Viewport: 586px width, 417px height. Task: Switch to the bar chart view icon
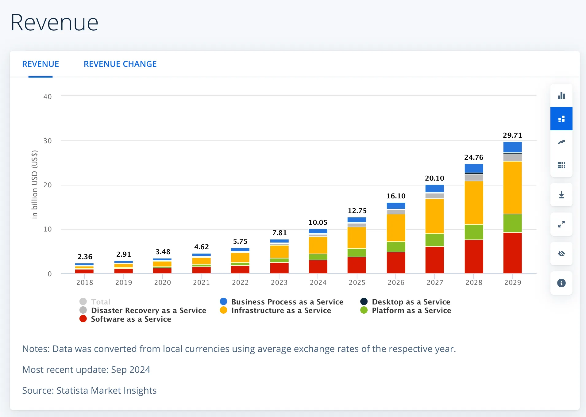[x=561, y=96]
